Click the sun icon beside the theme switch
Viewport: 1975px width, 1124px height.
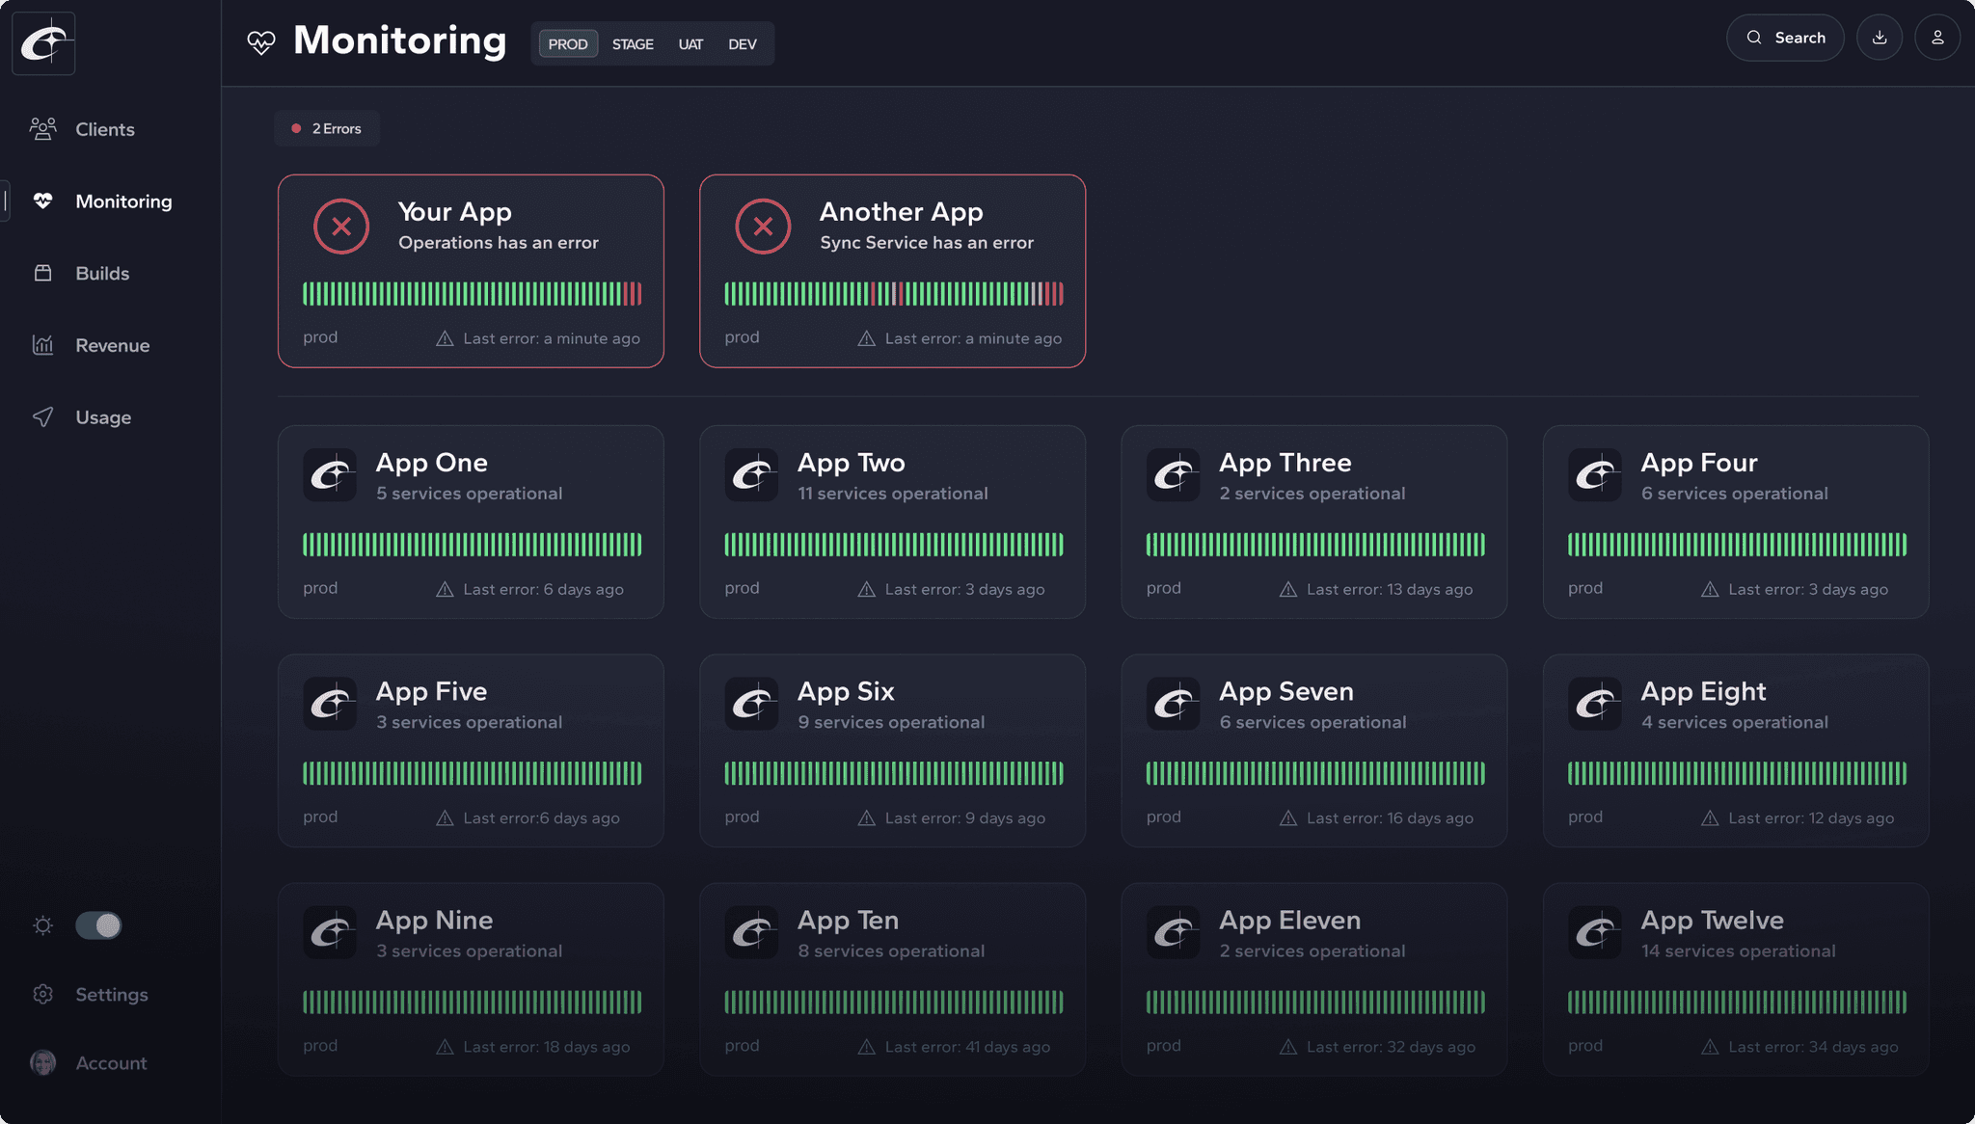[42, 925]
